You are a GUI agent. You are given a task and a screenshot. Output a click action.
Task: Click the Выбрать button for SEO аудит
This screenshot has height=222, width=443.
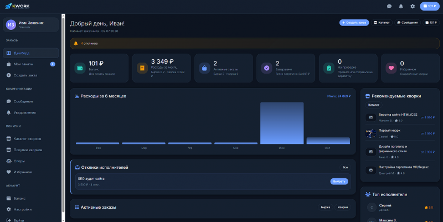pyautogui.click(x=339, y=182)
